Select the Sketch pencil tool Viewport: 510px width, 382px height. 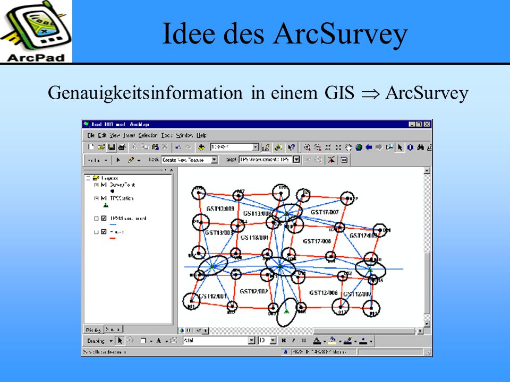pos(131,160)
